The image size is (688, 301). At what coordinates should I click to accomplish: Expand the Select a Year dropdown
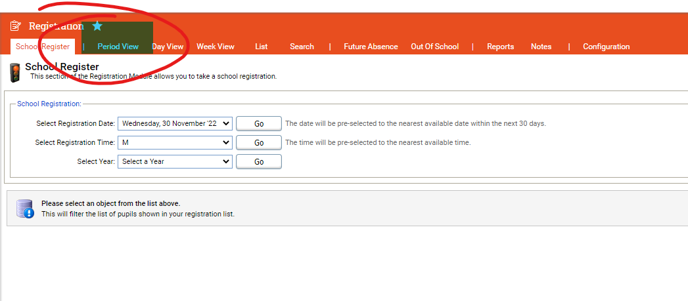[175, 161]
